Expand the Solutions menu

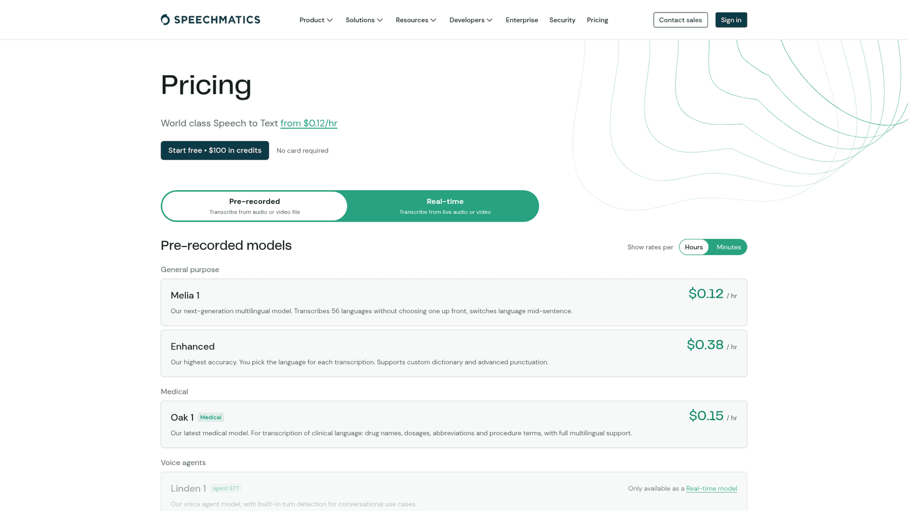pyautogui.click(x=364, y=20)
